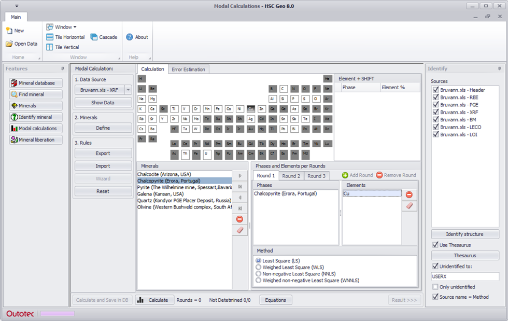Click the Identify structure button
508x321 pixels.
(464, 234)
